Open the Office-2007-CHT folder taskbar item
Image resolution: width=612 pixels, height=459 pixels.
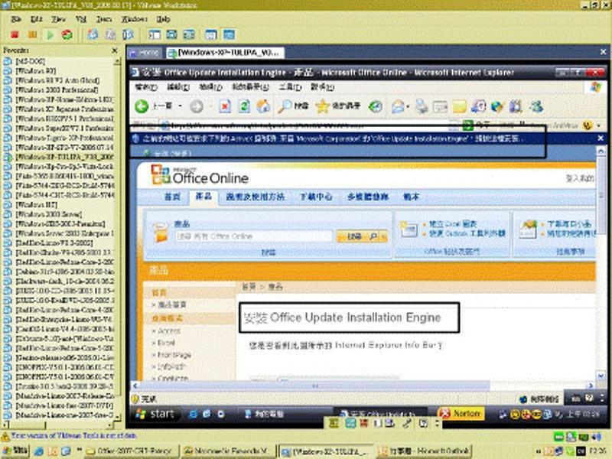tap(130, 451)
